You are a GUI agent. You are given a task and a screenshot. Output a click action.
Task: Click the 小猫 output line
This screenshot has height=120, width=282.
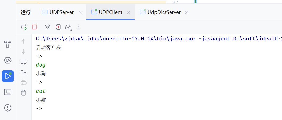coord(41,100)
